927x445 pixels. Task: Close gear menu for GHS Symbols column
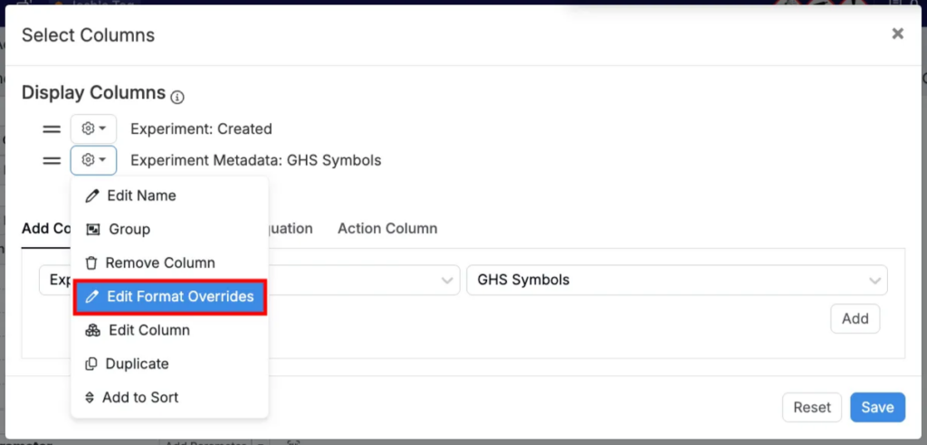93,161
